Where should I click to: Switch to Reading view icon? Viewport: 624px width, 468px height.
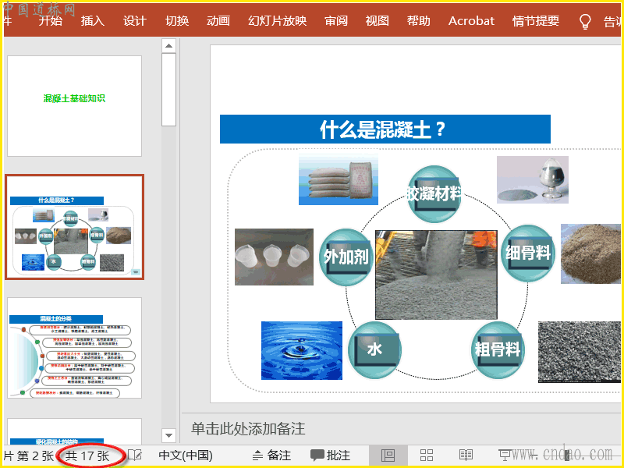[x=466, y=456]
